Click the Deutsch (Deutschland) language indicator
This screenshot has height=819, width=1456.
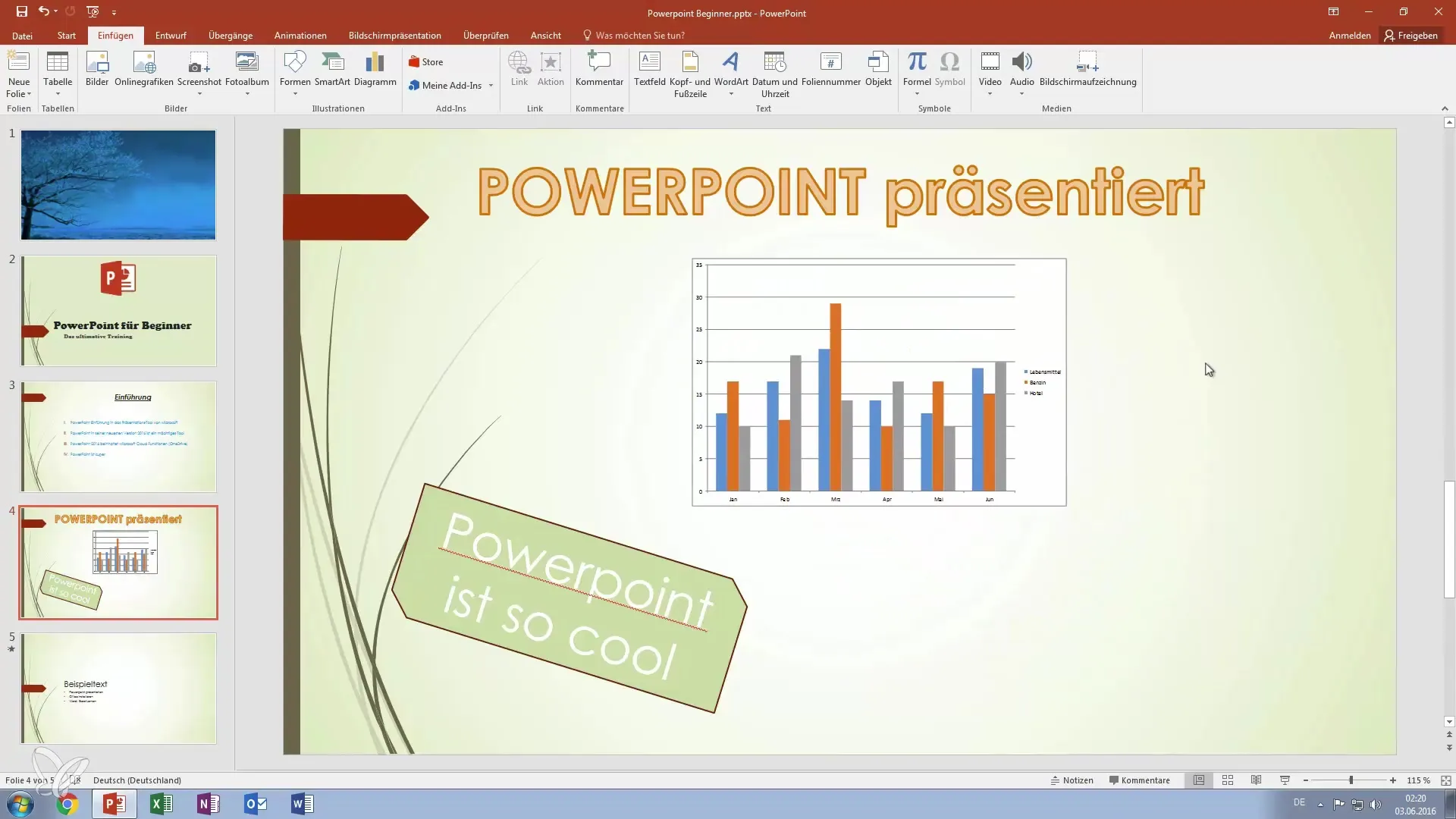click(x=137, y=780)
